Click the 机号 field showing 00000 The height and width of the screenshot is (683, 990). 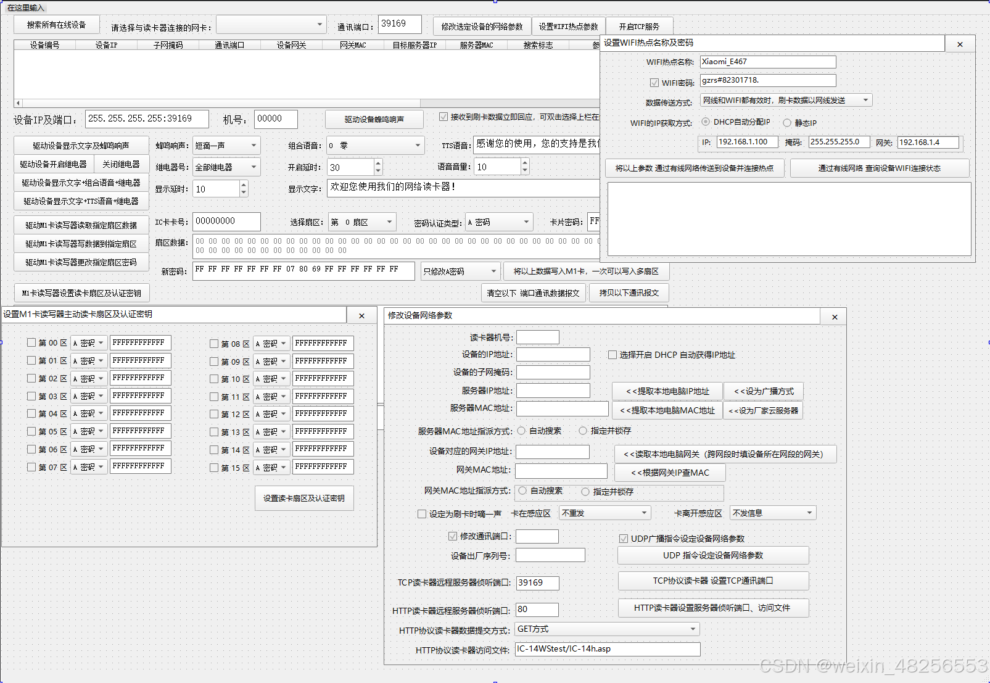276,118
